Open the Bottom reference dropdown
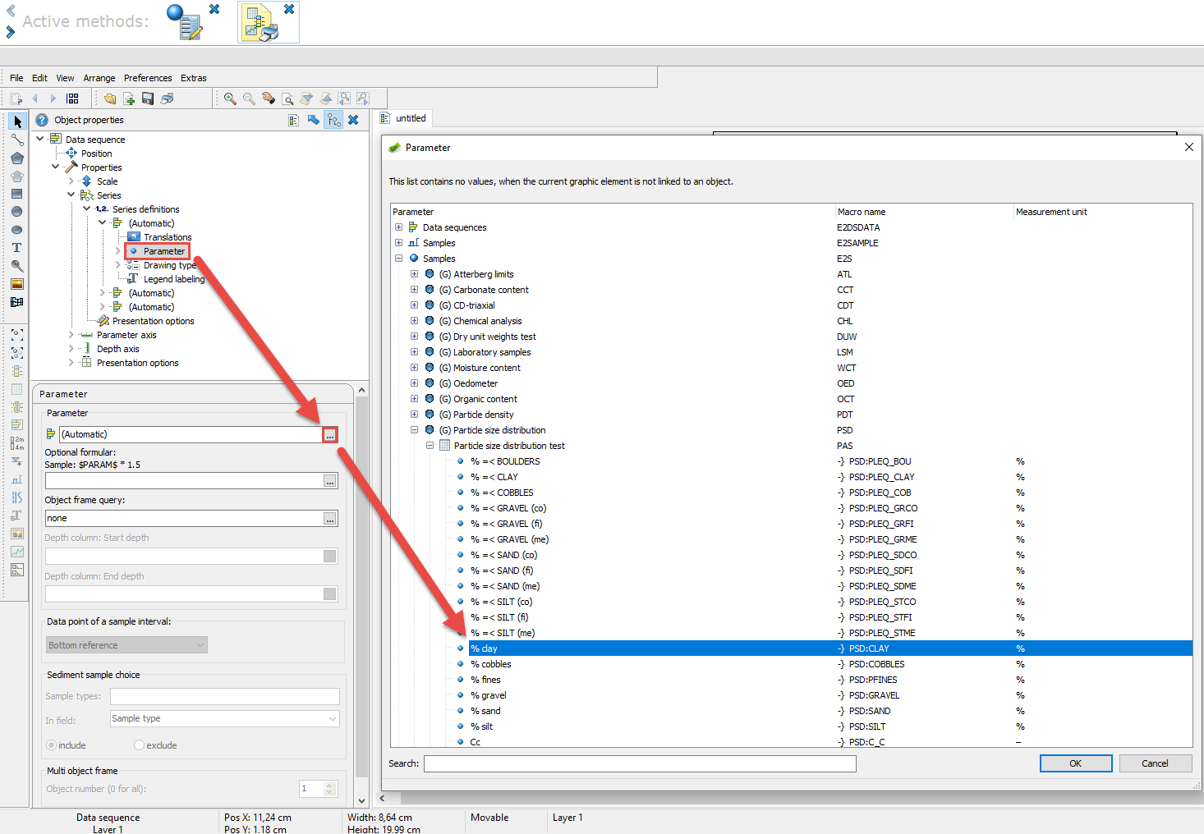 [x=126, y=645]
